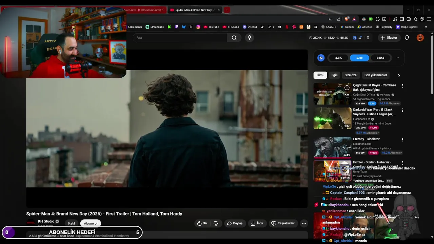Image resolution: width=434 pixels, height=244 pixels.
Task: Click the Brave Shields lion icon
Action: click(347, 19)
